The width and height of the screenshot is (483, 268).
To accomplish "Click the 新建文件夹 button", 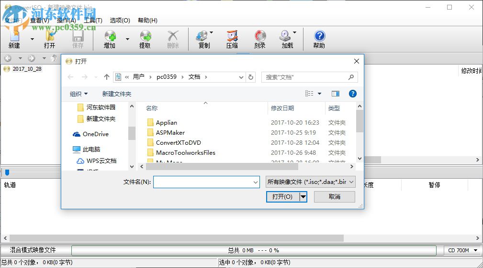I will (117, 94).
